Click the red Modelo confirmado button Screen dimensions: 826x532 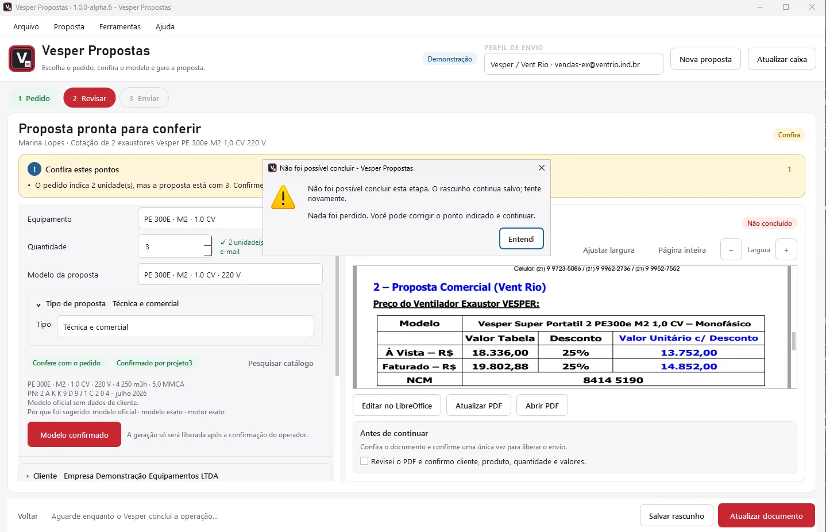click(x=74, y=434)
